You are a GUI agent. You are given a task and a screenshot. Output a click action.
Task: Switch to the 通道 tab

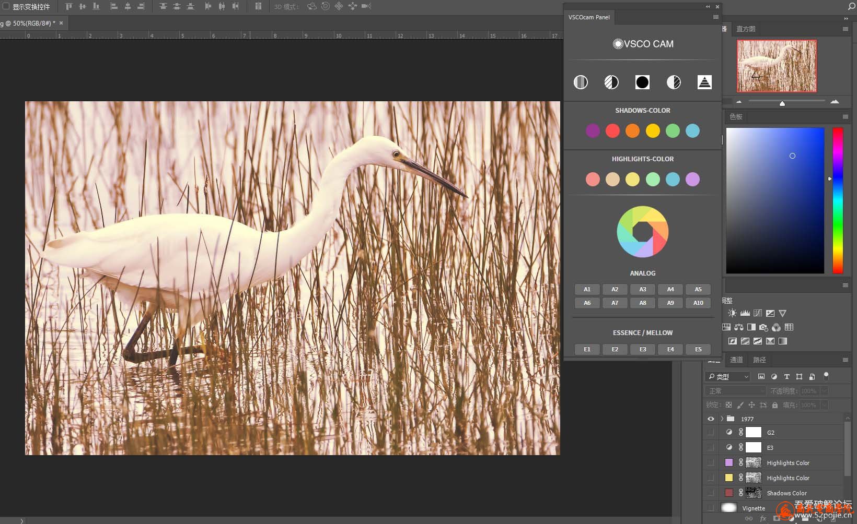click(736, 360)
